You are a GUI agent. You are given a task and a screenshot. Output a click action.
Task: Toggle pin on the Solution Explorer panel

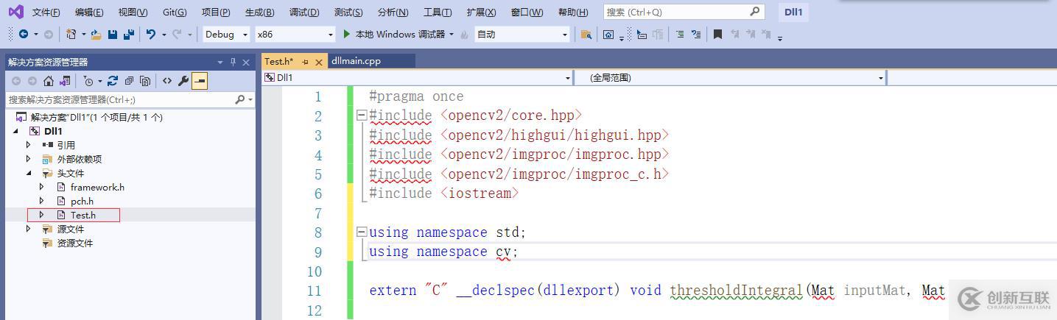233,62
